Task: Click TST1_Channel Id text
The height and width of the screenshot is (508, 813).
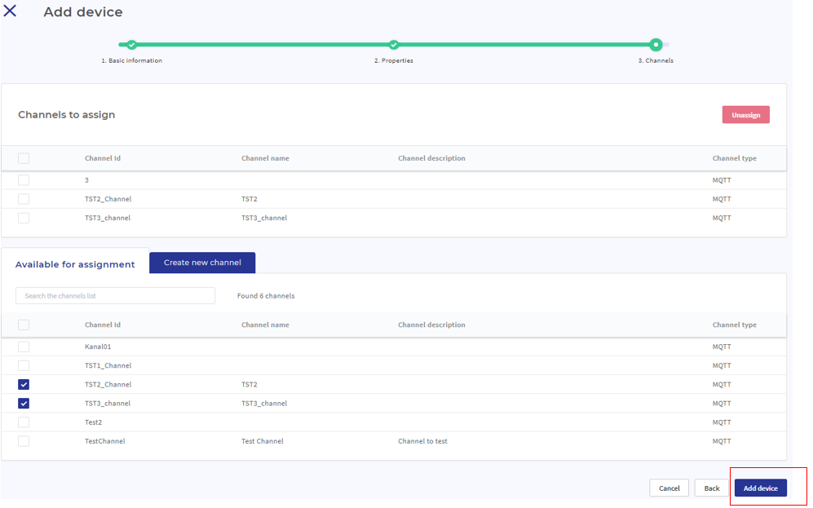Action: (x=108, y=365)
